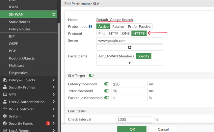Turn off the Jitter threshold toggle
The width and height of the screenshot is (214, 132).
[x=107, y=91]
